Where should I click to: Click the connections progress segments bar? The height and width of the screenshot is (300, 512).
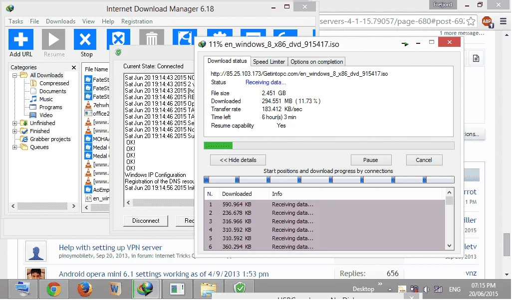(x=329, y=180)
